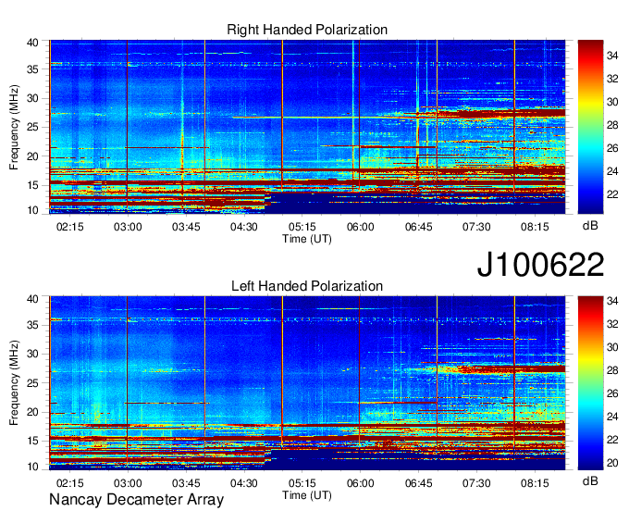This screenshot has width=629, height=511.
Task: Click the 20 MHz tick on bottom plot
Action: [x=32, y=412]
